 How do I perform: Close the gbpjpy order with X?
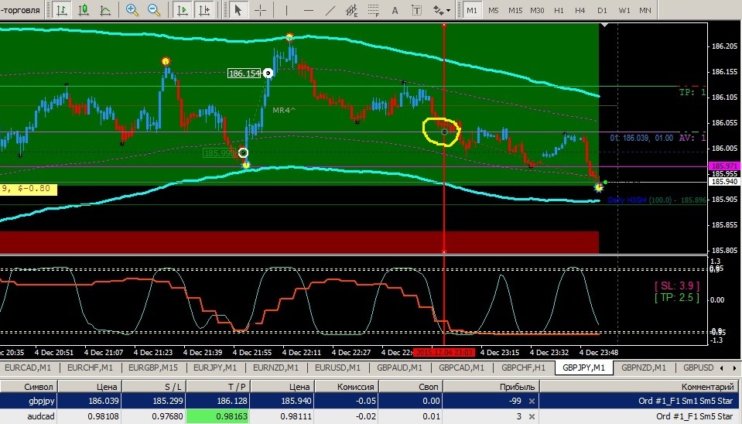coord(532,401)
